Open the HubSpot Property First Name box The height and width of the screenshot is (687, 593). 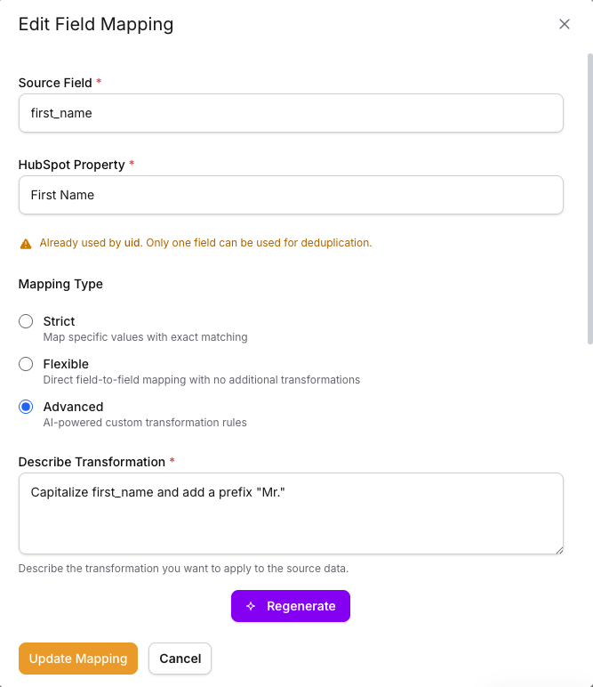pos(291,195)
